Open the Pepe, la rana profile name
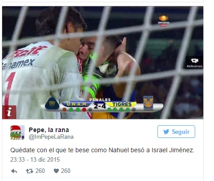The image size is (214, 181). [49, 130]
